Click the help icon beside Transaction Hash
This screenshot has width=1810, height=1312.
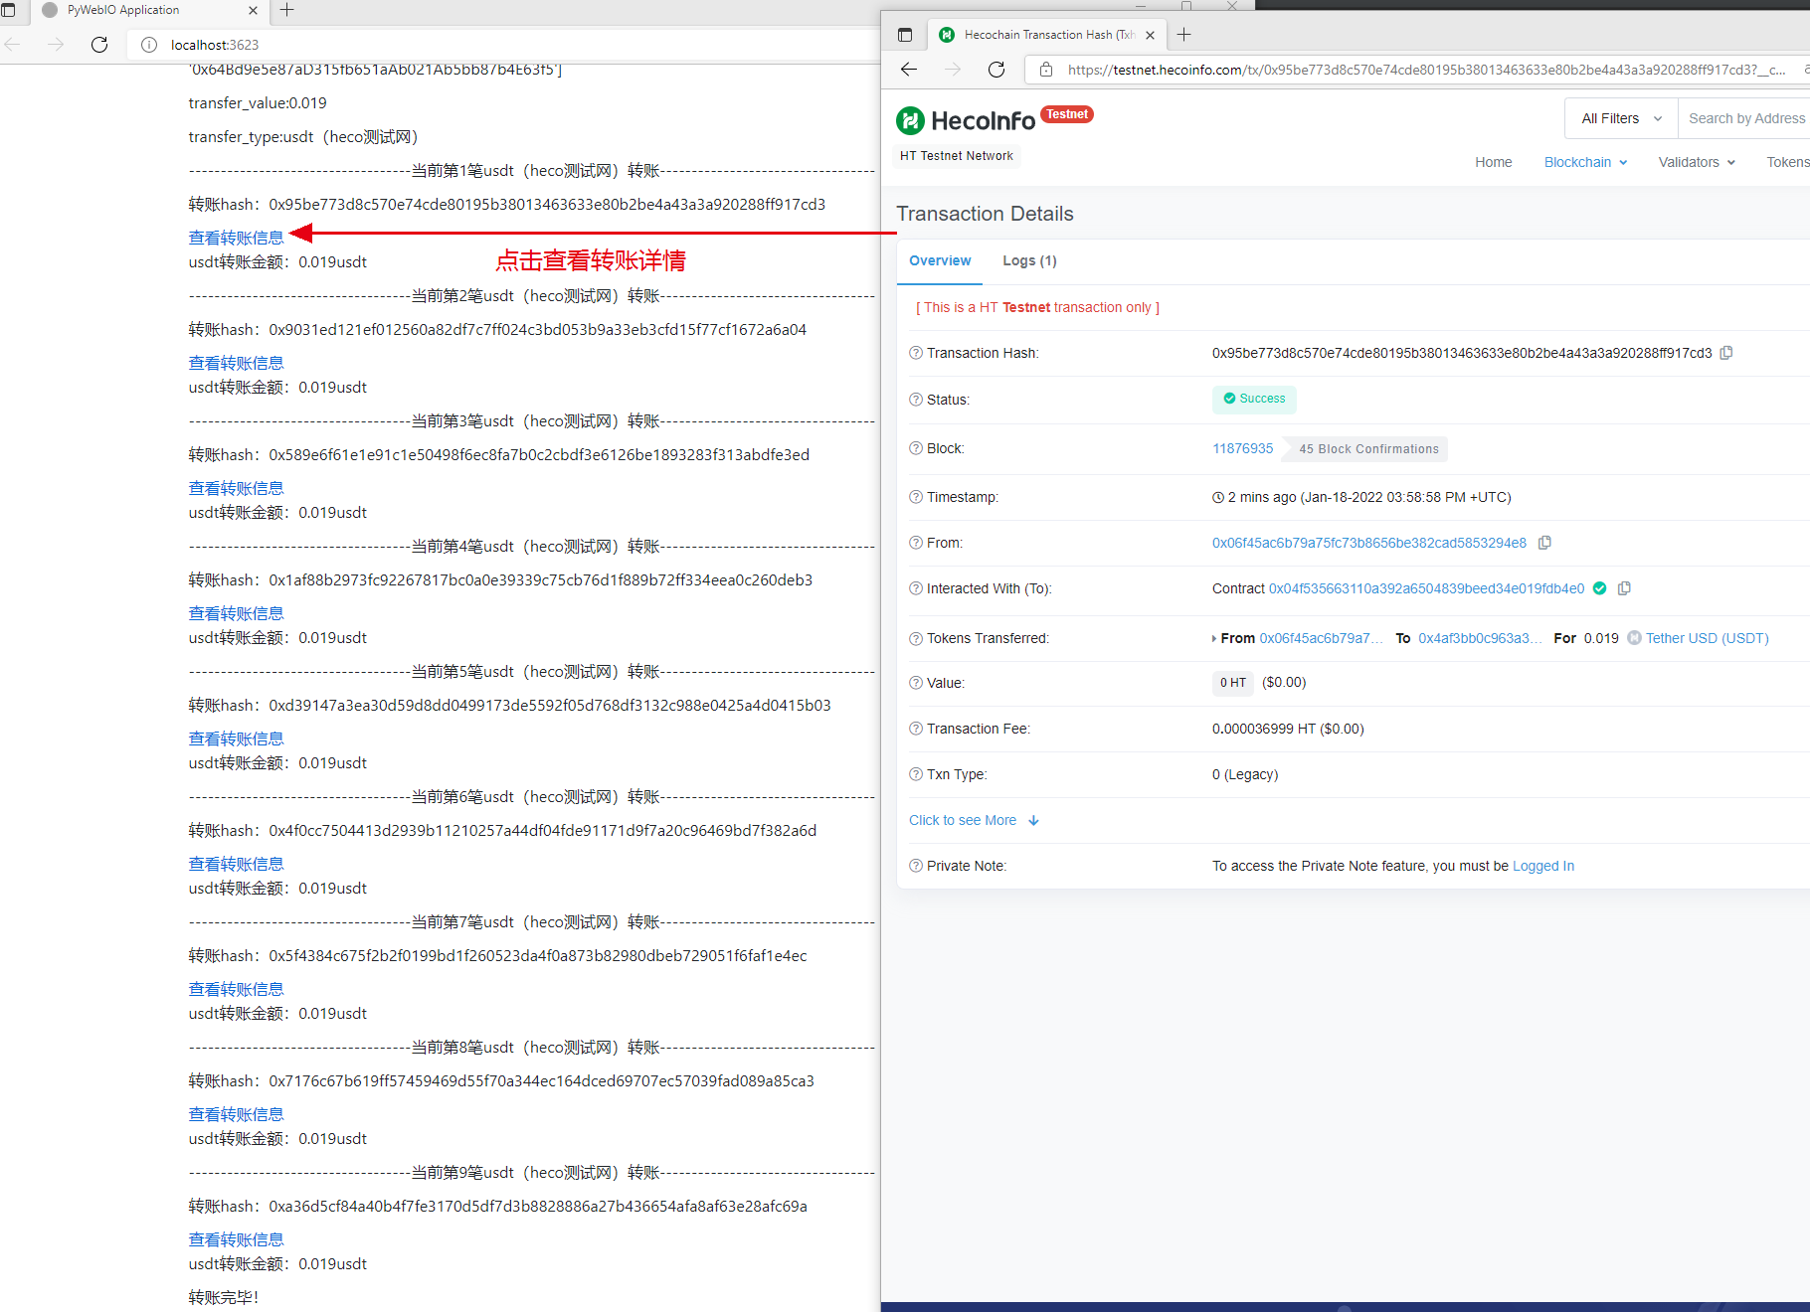pyautogui.click(x=915, y=353)
